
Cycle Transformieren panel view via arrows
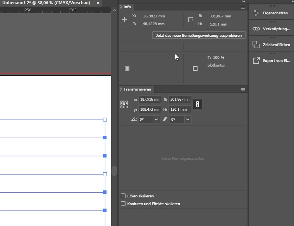[x=120, y=89]
